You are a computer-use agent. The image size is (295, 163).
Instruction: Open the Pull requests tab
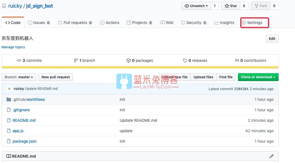pos(75,23)
